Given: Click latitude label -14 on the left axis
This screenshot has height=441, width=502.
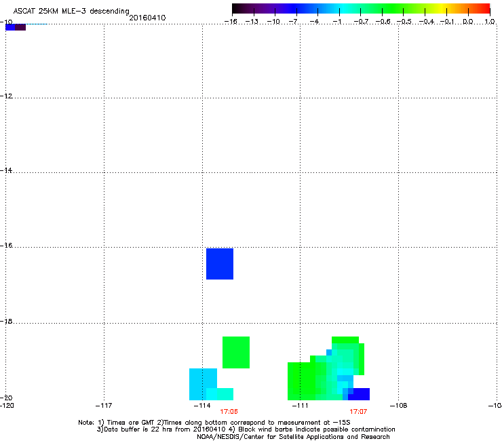Looking at the screenshot, I should click(6, 170).
